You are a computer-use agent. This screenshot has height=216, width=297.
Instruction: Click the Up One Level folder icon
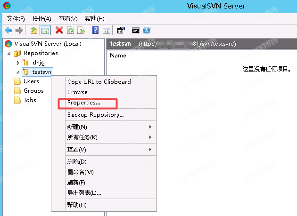(33, 31)
